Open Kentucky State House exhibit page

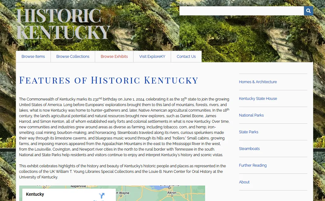[258, 99]
